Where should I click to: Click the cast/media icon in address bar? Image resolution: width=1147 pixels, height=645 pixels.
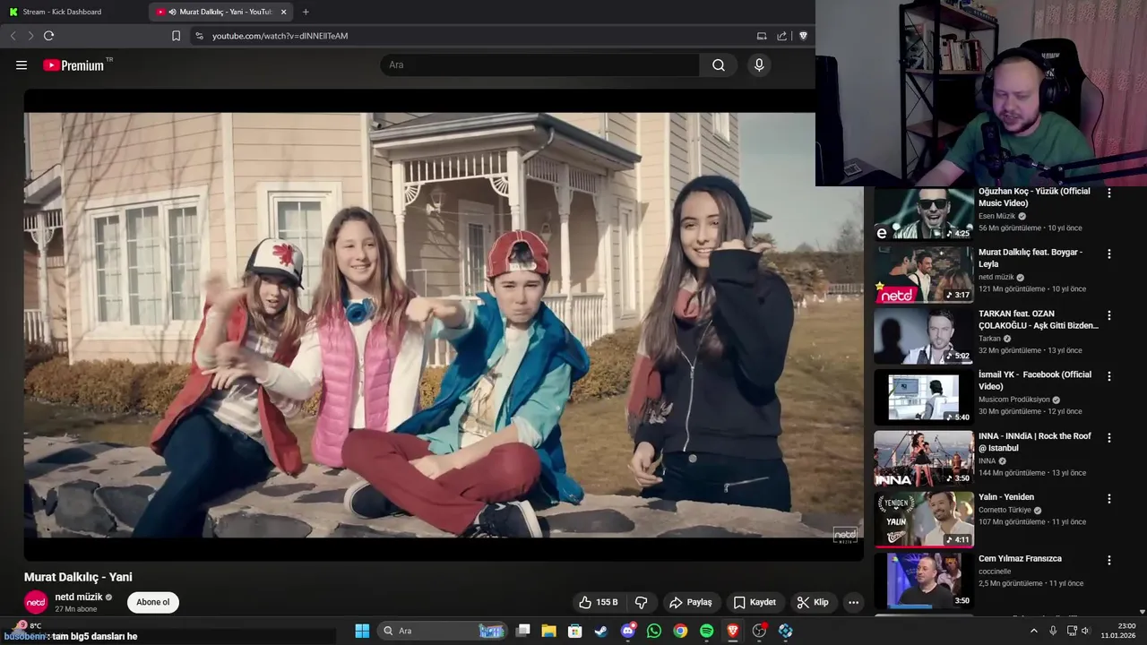point(762,36)
